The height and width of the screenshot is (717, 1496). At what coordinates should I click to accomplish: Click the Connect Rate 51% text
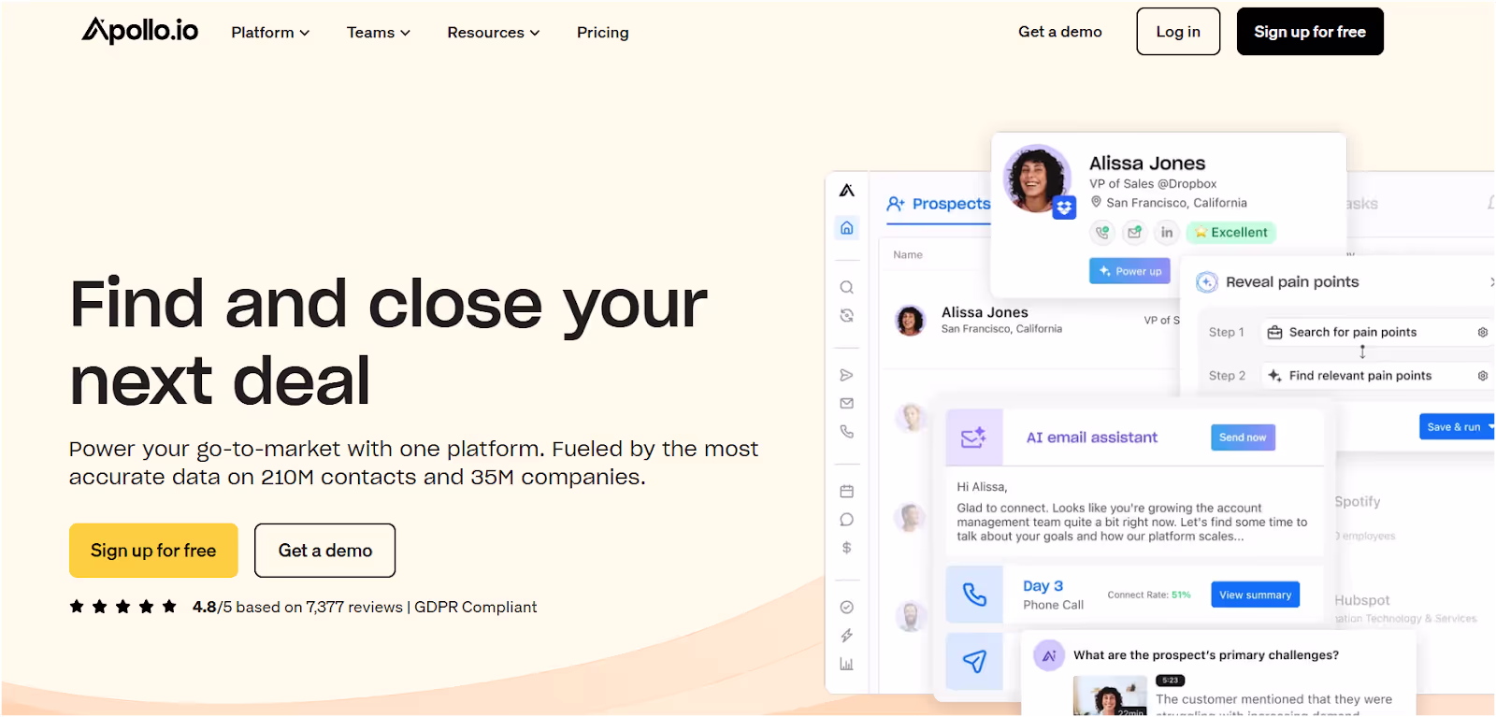pyautogui.click(x=1149, y=595)
